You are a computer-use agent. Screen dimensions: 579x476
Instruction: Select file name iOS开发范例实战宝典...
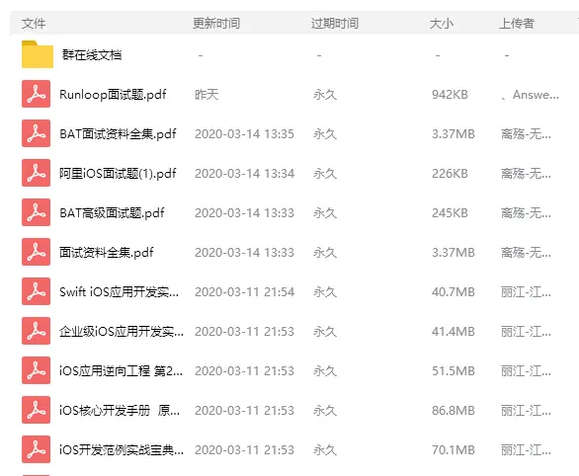point(122,449)
